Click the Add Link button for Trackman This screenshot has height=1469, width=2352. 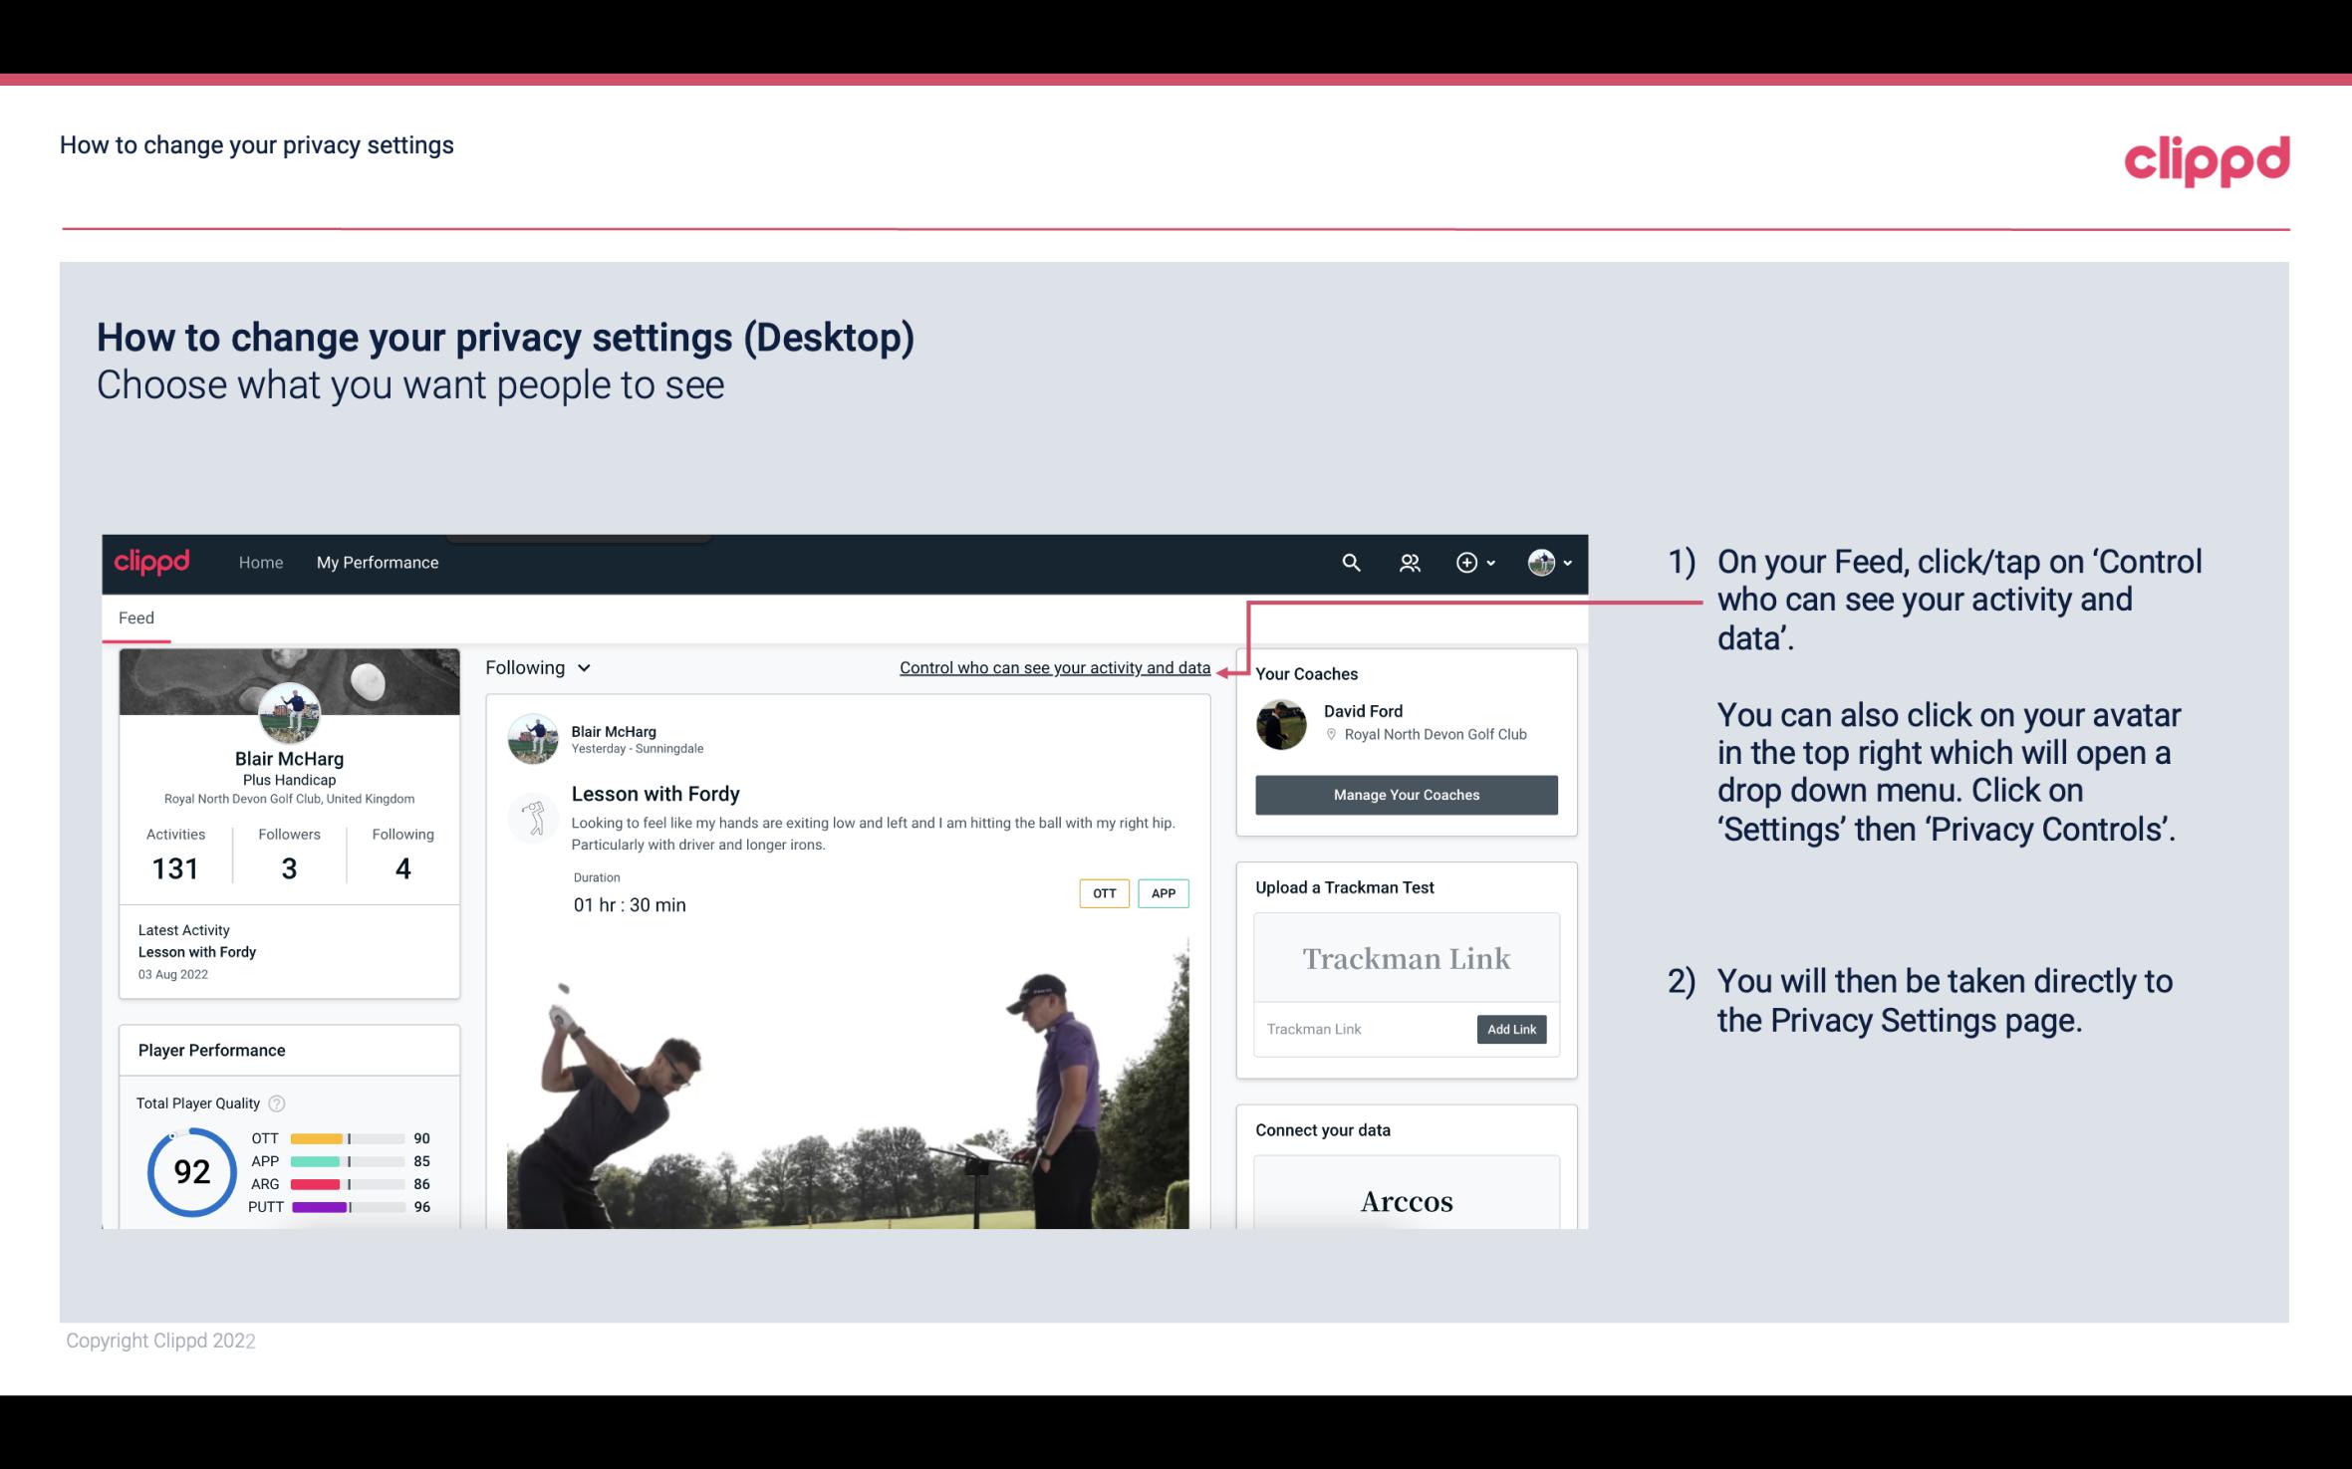(1507, 1029)
